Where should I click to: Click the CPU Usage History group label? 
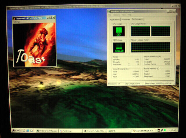coord(139,24)
